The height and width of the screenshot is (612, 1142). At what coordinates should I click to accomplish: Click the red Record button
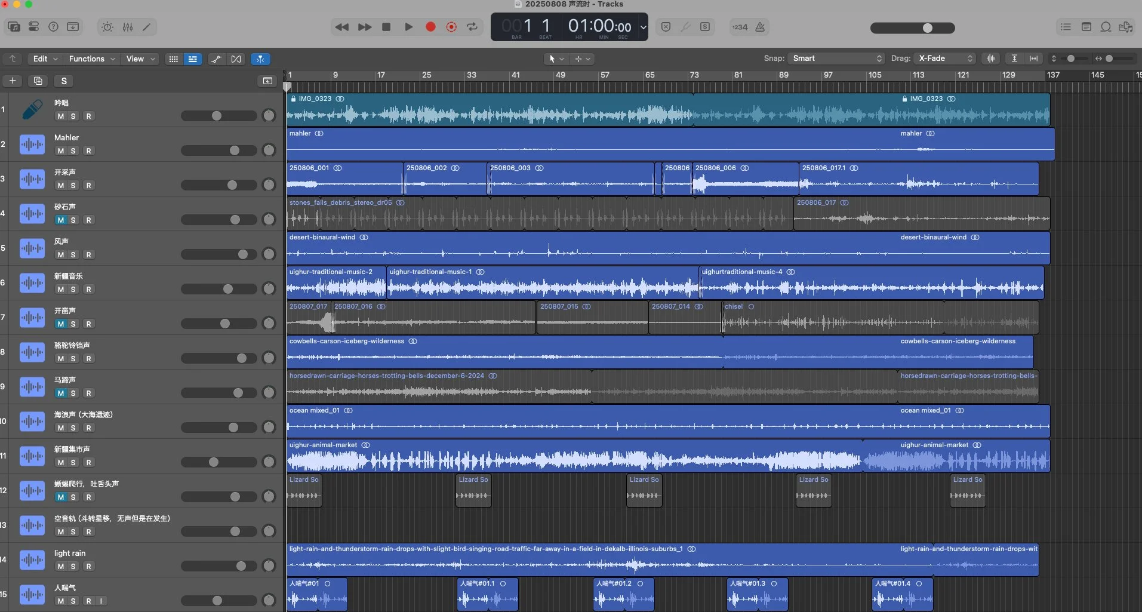[x=430, y=27]
